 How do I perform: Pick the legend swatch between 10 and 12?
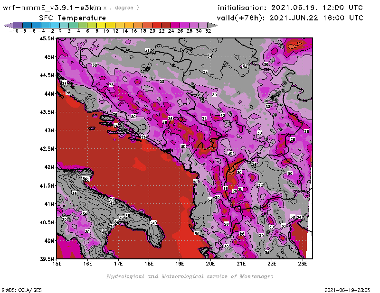click(x=110, y=25)
